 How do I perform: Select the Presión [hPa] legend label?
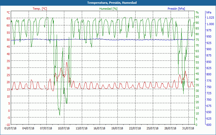pos(176,9)
